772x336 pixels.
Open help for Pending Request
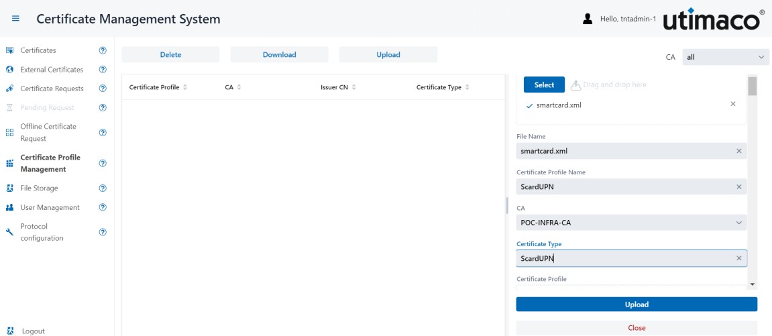(103, 108)
